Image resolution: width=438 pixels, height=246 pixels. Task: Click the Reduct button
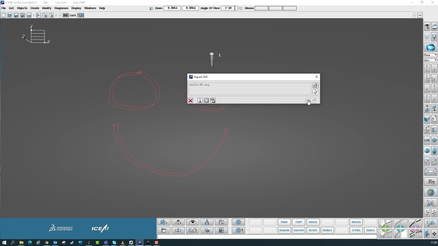pos(328,231)
